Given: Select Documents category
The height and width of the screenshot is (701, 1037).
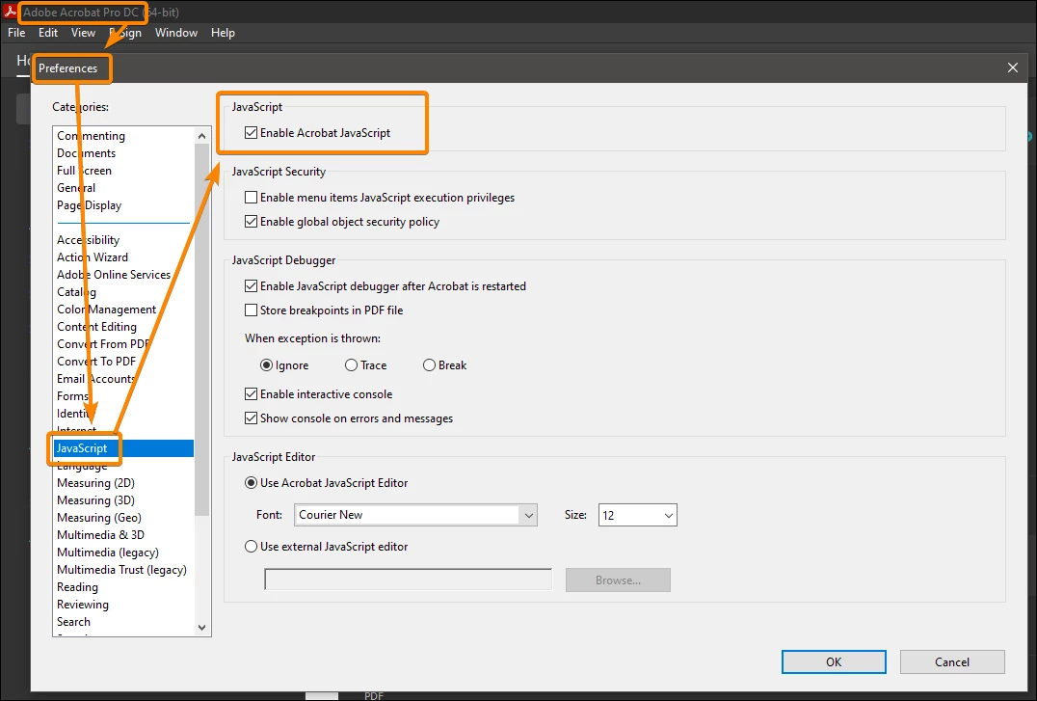Looking at the screenshot, I should pos(86,153).
